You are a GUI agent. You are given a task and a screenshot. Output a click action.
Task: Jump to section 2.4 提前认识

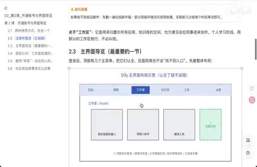[x=30, y=53]
